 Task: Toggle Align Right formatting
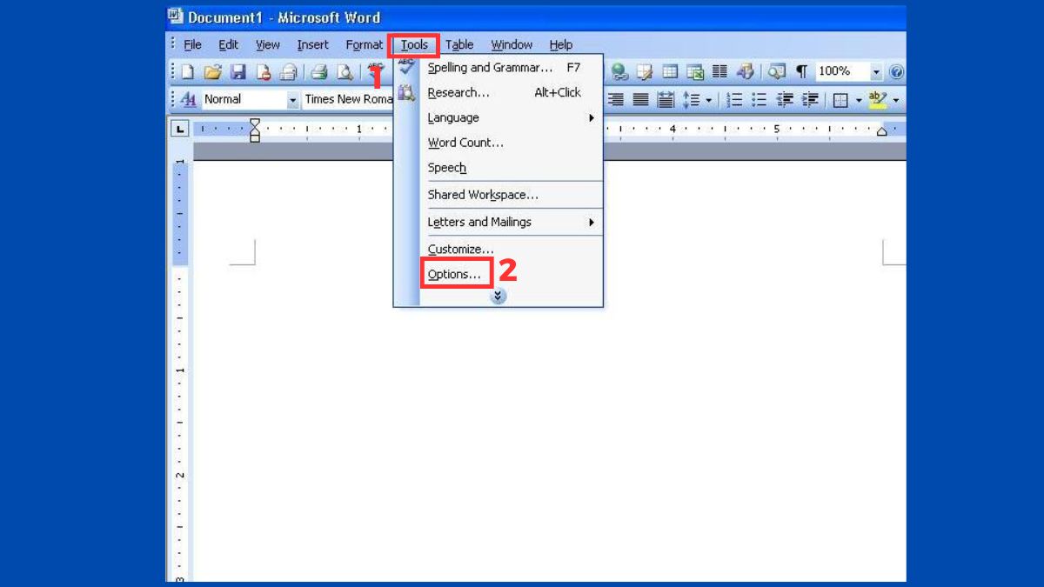616,100
